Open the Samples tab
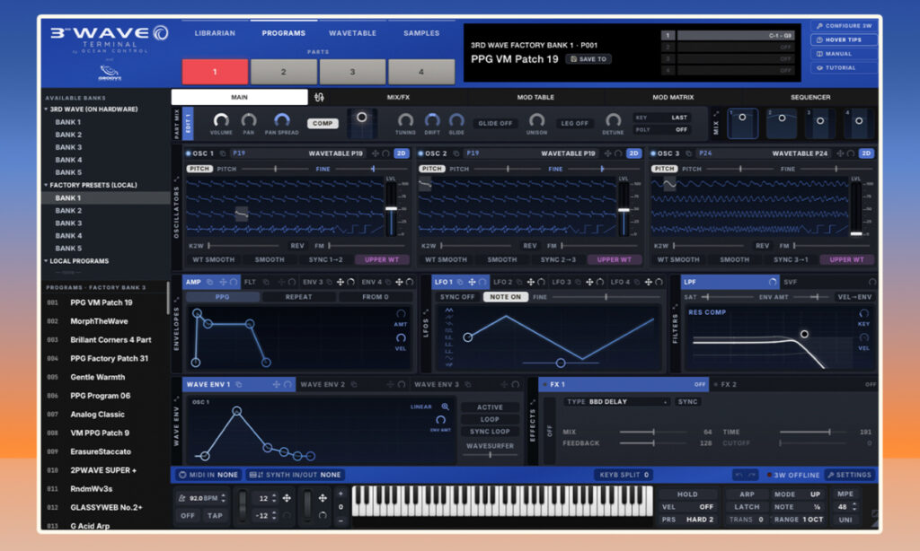This screenshot has width=920, height=551. coord(421,33)
